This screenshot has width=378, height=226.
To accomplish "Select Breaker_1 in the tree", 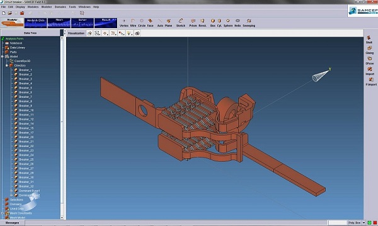I will coord(25,70).
